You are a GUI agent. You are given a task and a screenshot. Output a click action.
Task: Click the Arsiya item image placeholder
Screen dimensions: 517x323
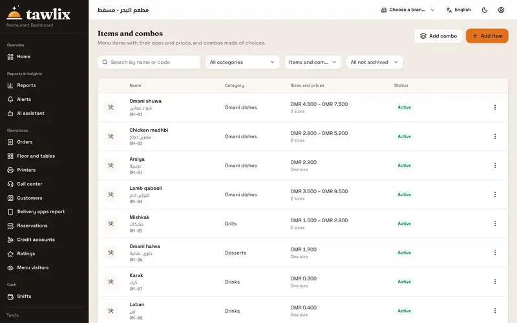click(x=111, y=165)
